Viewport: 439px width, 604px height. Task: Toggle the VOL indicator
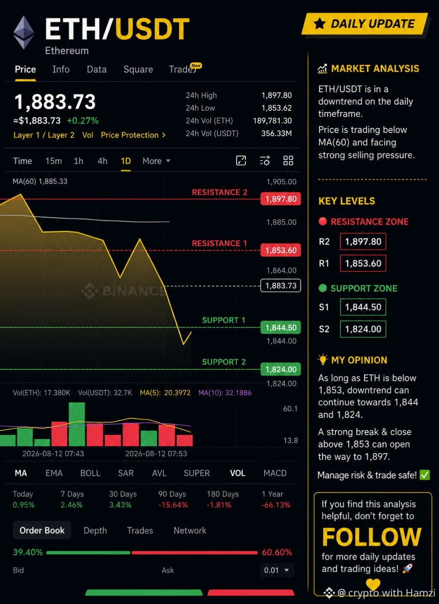coord(238,473)
